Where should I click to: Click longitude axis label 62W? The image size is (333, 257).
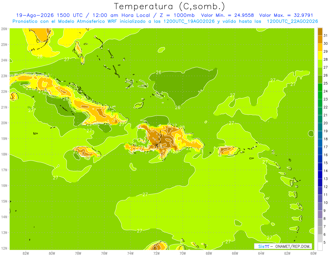point(287,253)
